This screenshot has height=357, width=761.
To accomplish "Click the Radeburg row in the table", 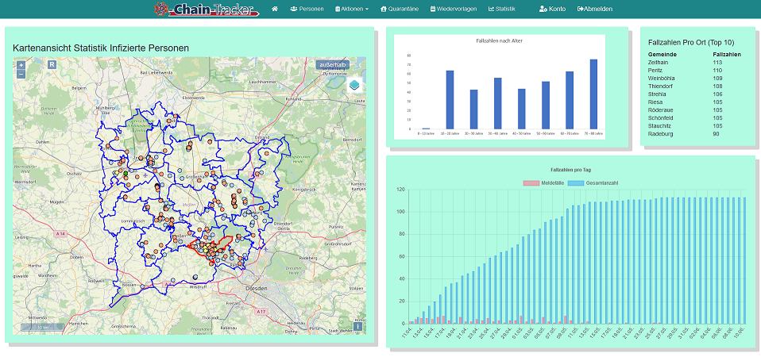I will click(694, 134).
